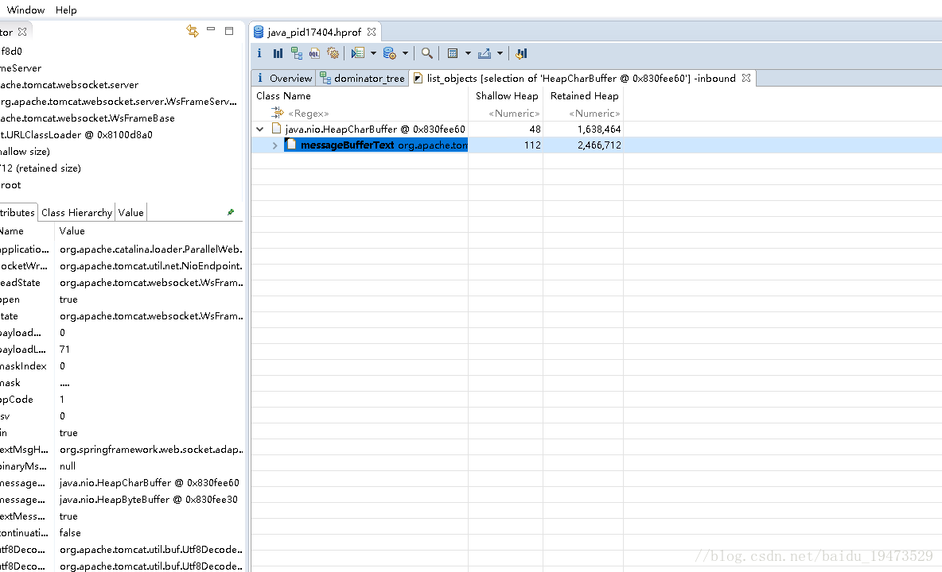The width and height of the screenshot is (942, 572).
Task: Click the rightmost bar chart compare icon
Action: tap(521, 53)
